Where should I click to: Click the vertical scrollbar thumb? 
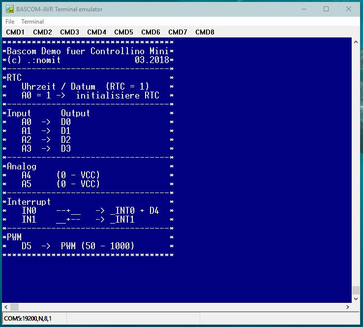(x=356, y=290)
